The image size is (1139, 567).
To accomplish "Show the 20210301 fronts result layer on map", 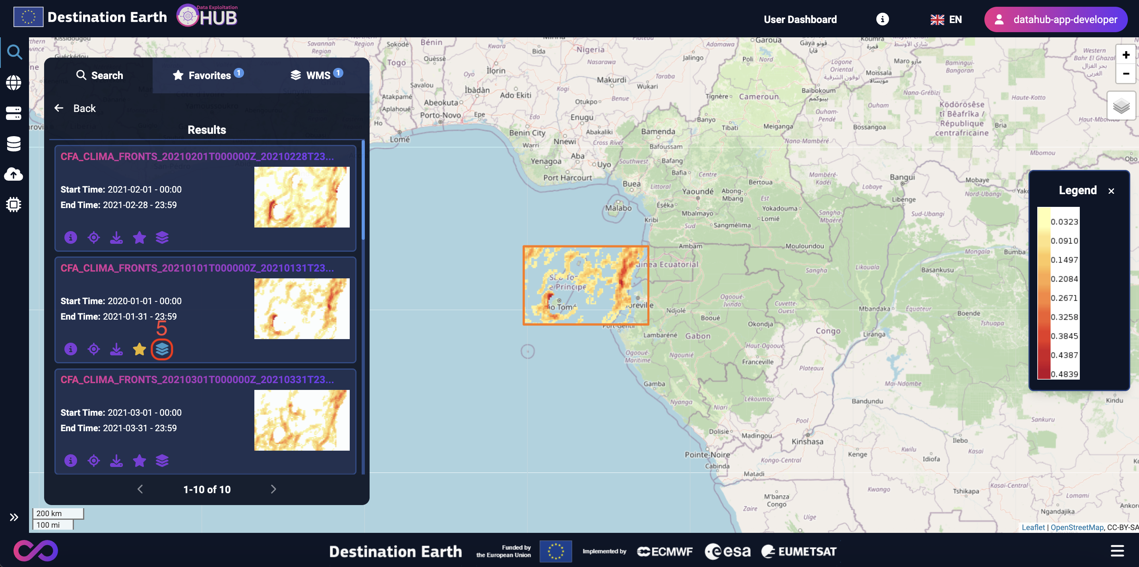I will point(162,461).
